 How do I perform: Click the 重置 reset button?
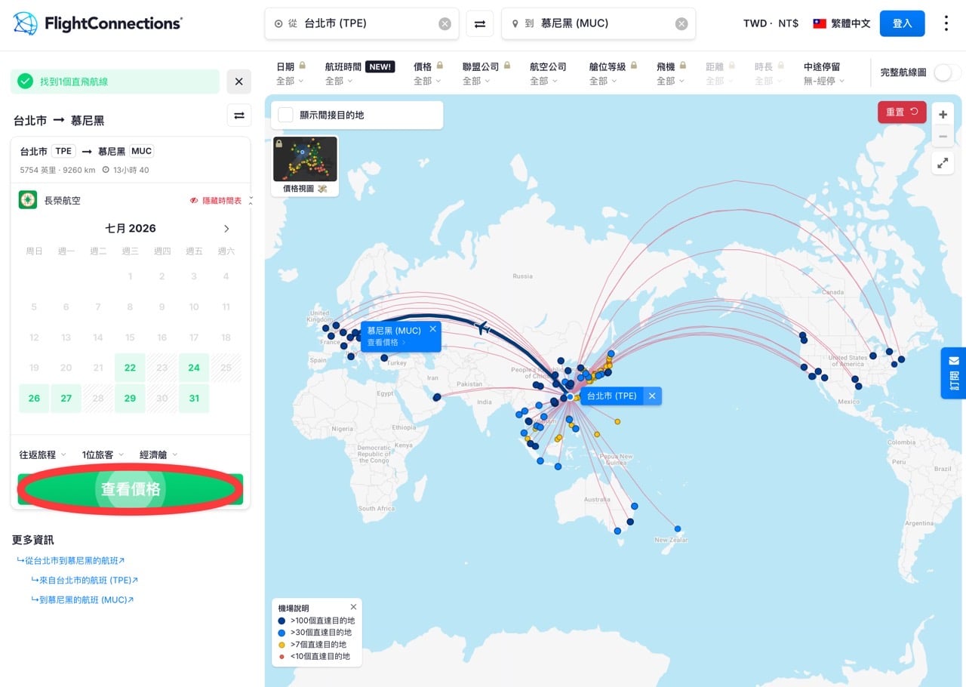[x=902, y=112]
